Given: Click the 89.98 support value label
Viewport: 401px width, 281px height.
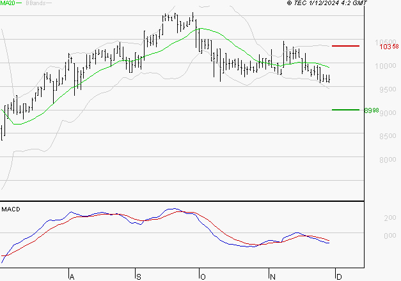Looking at the screenshot, I should [372, 110].
